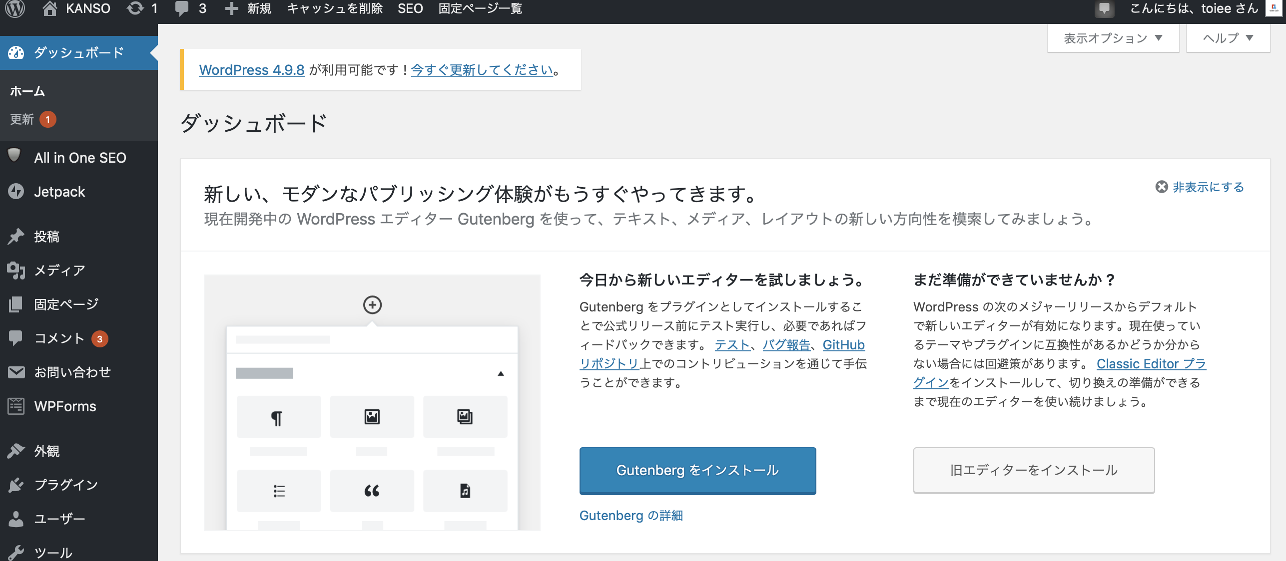Open 固定ページ一覧 in the admin bar
This screenshot has width=1286, height=561.
coord(480,8)
